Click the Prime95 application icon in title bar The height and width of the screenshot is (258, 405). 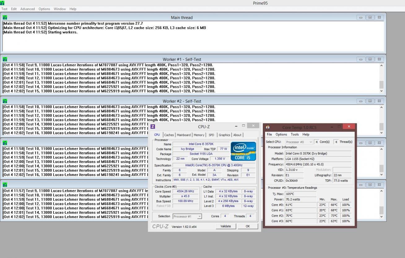click(x=2, y=3)
